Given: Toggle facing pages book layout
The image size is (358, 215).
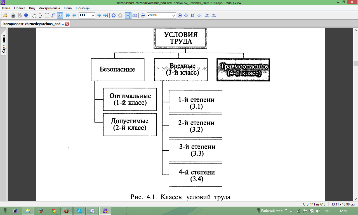Looking at the screenshot, I should pyautogui.click(x=135, y=15).
